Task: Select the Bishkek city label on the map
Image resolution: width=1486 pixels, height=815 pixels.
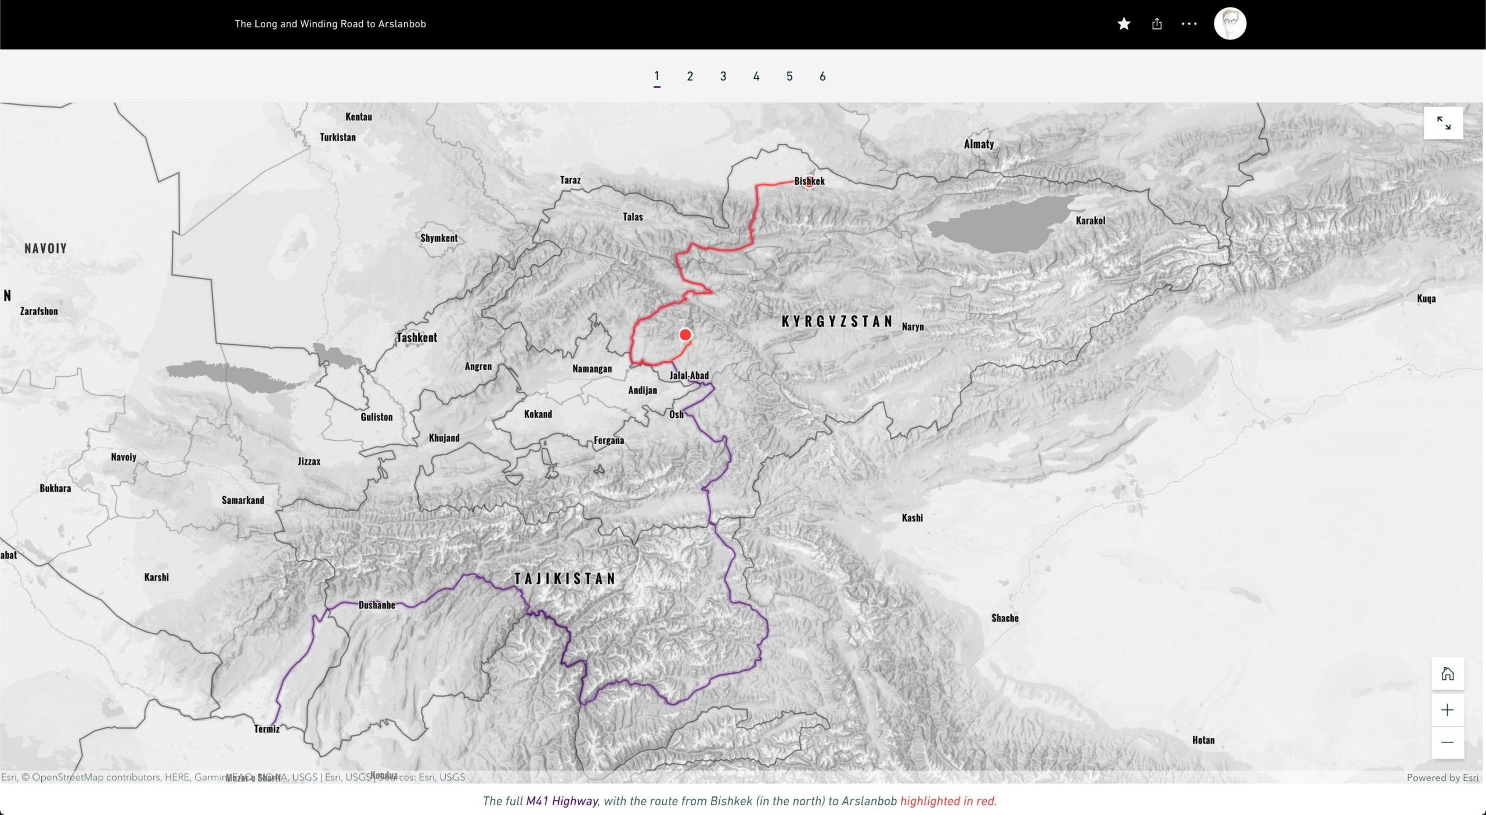Action: point(809,181)
